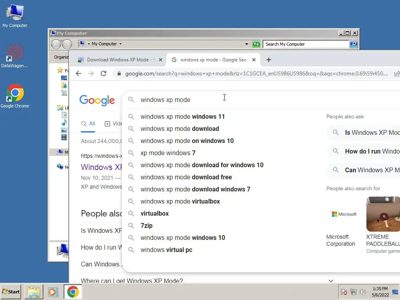Select suggestion xp mode windows 7

(x=168, y=153)
